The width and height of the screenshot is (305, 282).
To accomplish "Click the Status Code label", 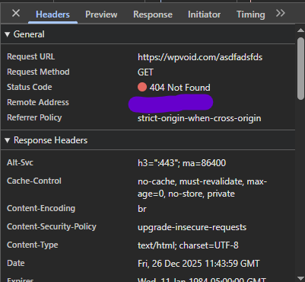I will pyautogui.click(x=30, y=87).
